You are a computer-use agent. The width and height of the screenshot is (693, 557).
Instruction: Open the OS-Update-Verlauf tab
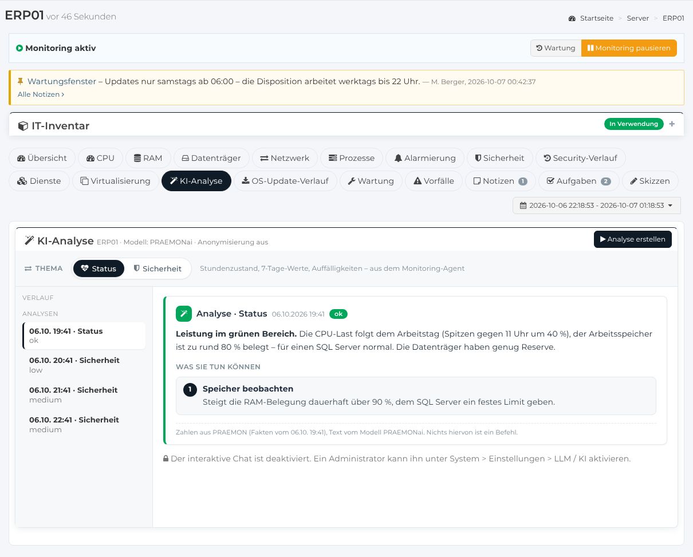286,181
